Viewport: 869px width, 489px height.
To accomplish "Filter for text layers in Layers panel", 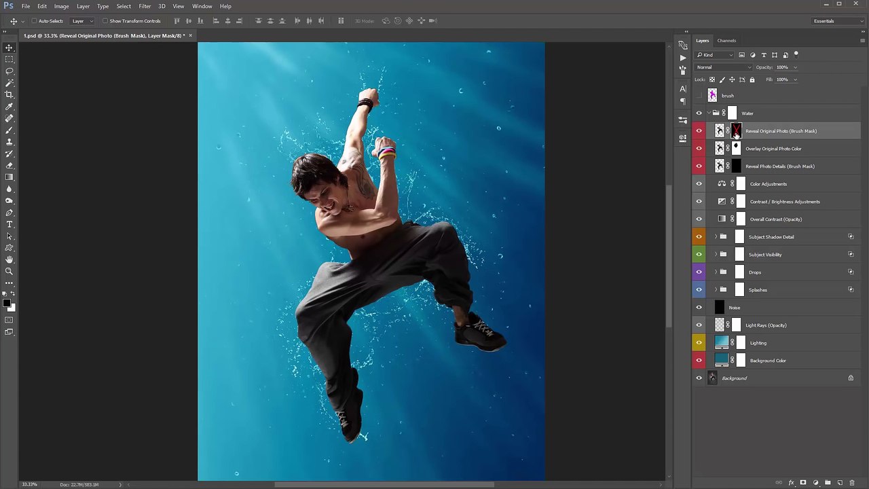I will [x=764, y=55].
